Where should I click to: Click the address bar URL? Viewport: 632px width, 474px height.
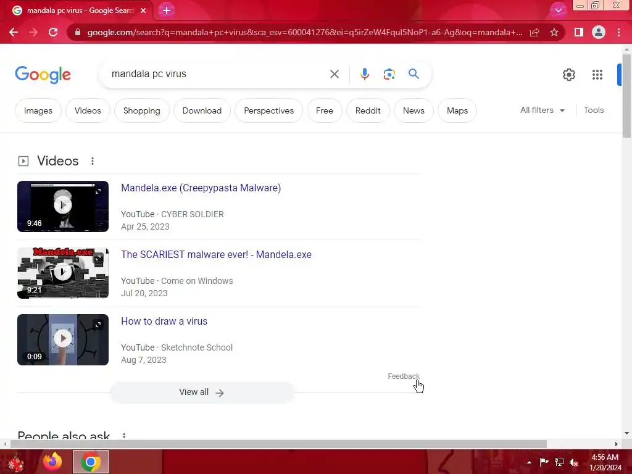(x=305, y=32)
